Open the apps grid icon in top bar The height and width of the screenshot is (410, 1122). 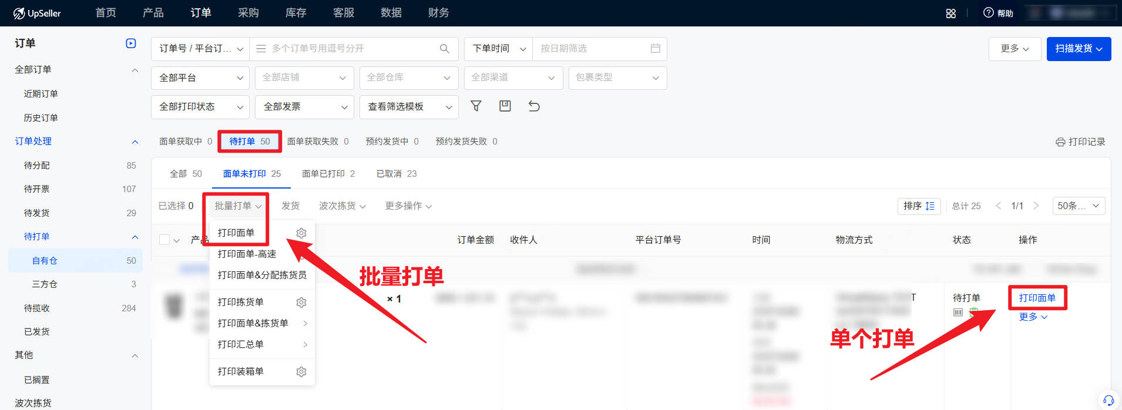point(951,14)
